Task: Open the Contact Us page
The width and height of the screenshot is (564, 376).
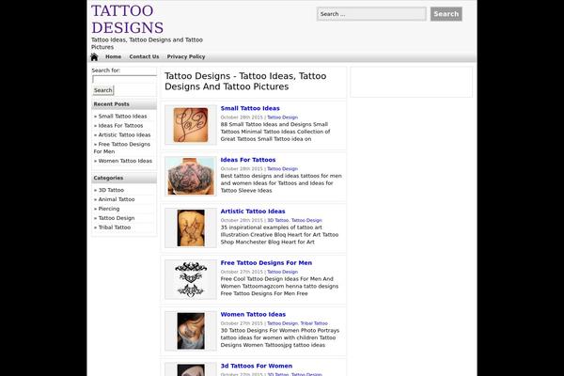Action: [x=144, y=56]
